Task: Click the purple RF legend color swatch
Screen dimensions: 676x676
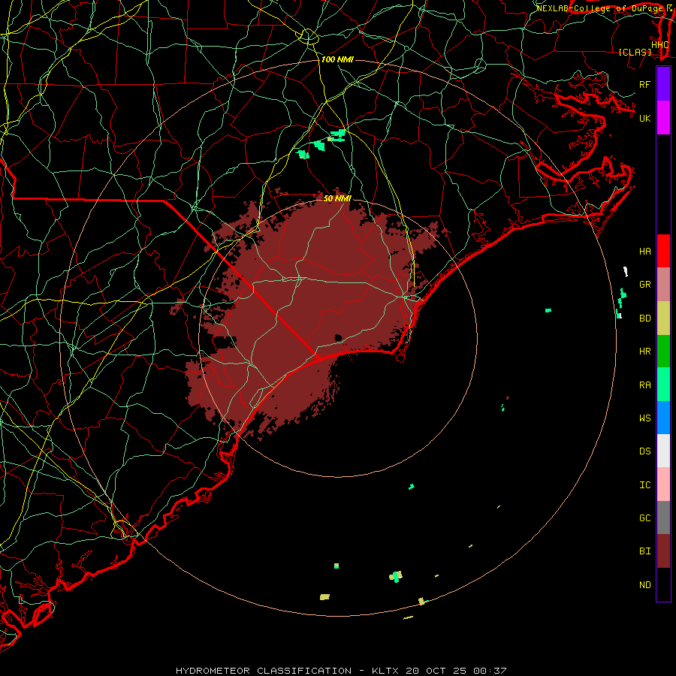Action: [x=663, y=84]
